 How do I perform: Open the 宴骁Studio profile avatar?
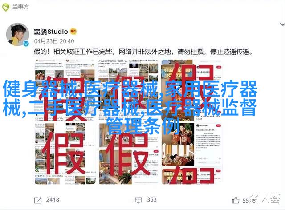pyautogui.click(x=18, y=35)
